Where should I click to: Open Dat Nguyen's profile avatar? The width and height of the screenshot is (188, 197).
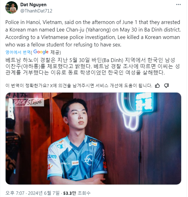(x=12, y=7)
